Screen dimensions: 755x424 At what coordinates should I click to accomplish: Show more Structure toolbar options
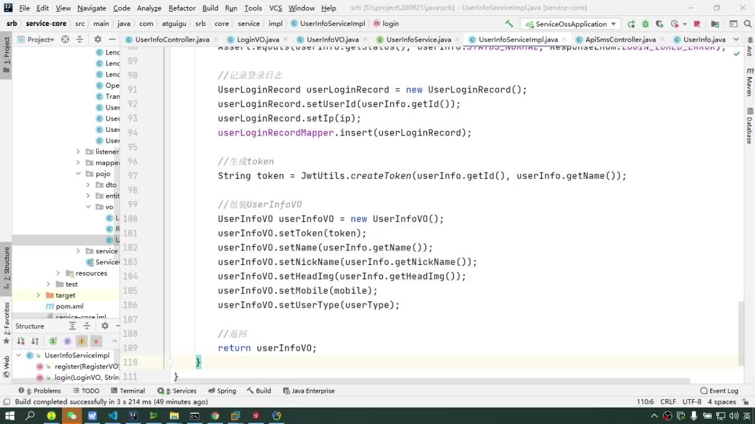point(114,341)
